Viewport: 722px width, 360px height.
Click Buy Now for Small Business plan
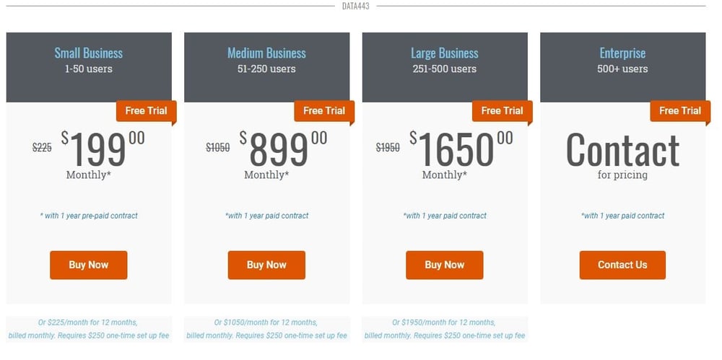point(88,265)
